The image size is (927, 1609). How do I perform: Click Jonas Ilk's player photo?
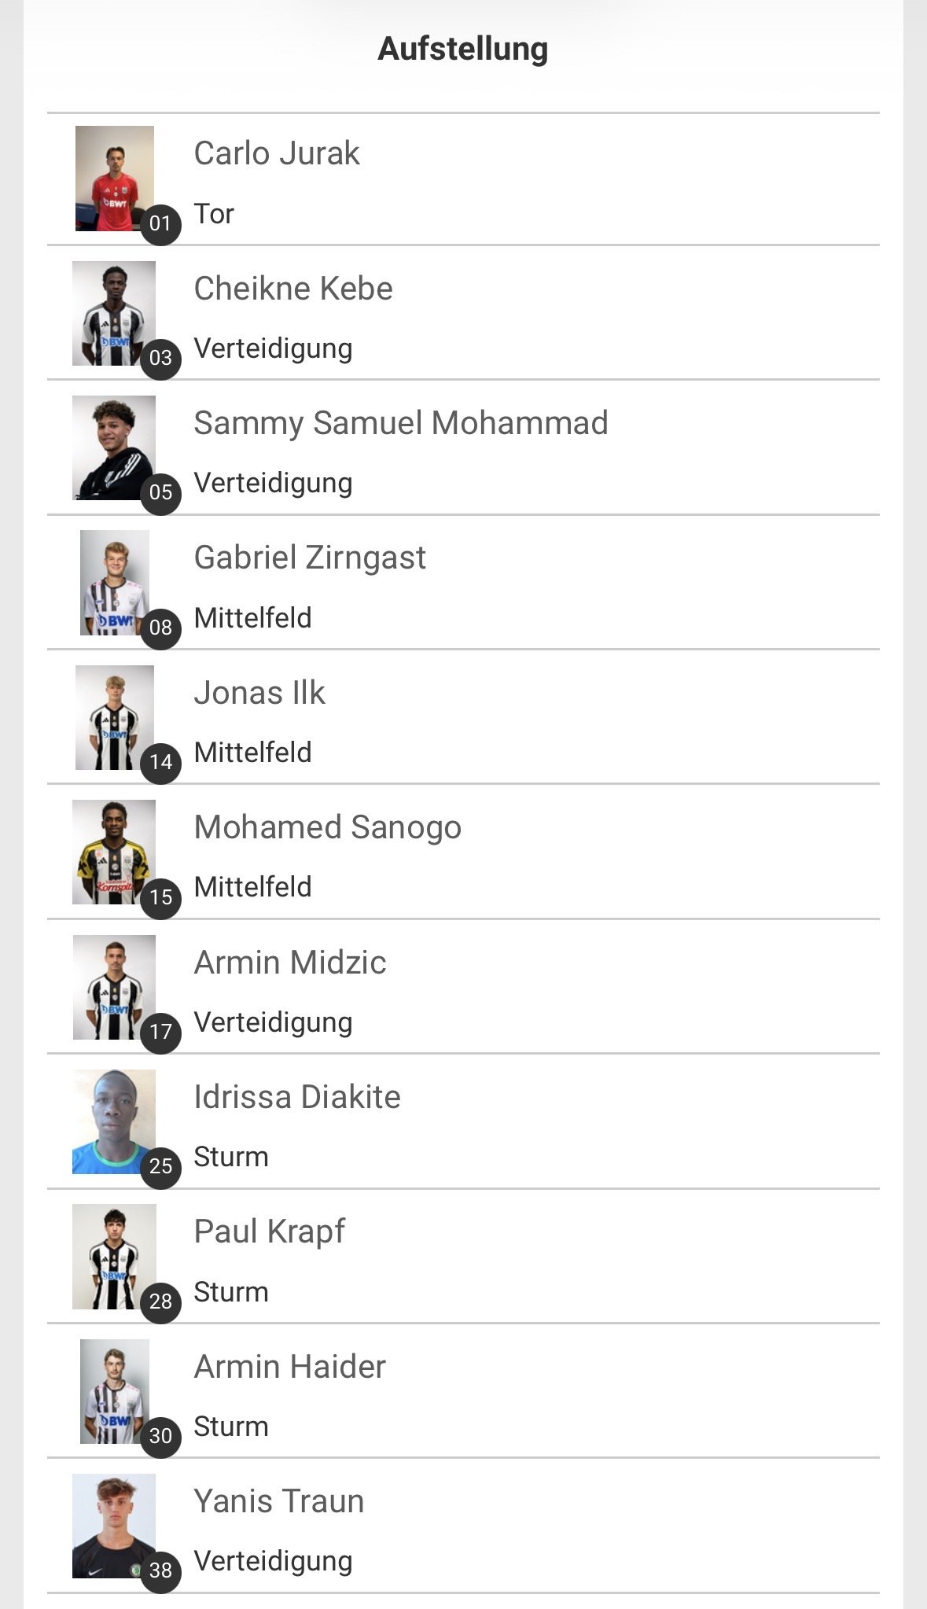point(114,716)
